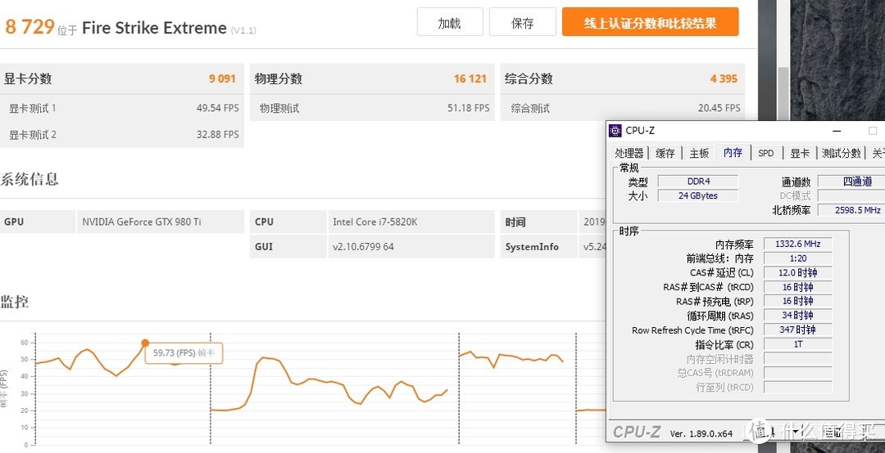Click the 1332.6 MHz 内存频率 value

(x=797, y=244)
